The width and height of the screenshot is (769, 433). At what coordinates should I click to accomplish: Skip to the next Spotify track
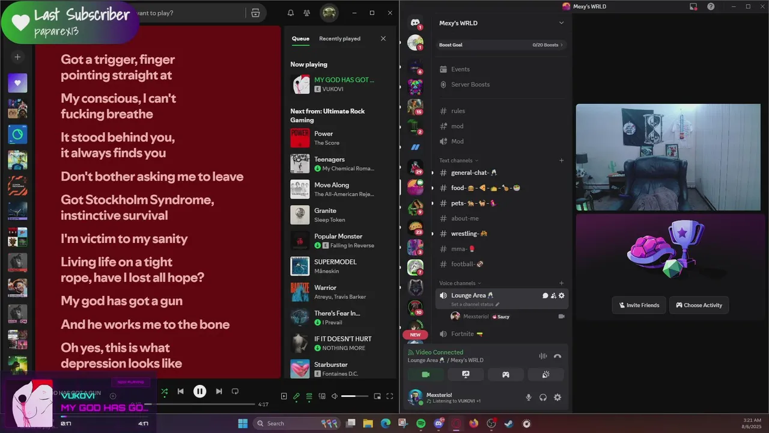tap(219, 392)
